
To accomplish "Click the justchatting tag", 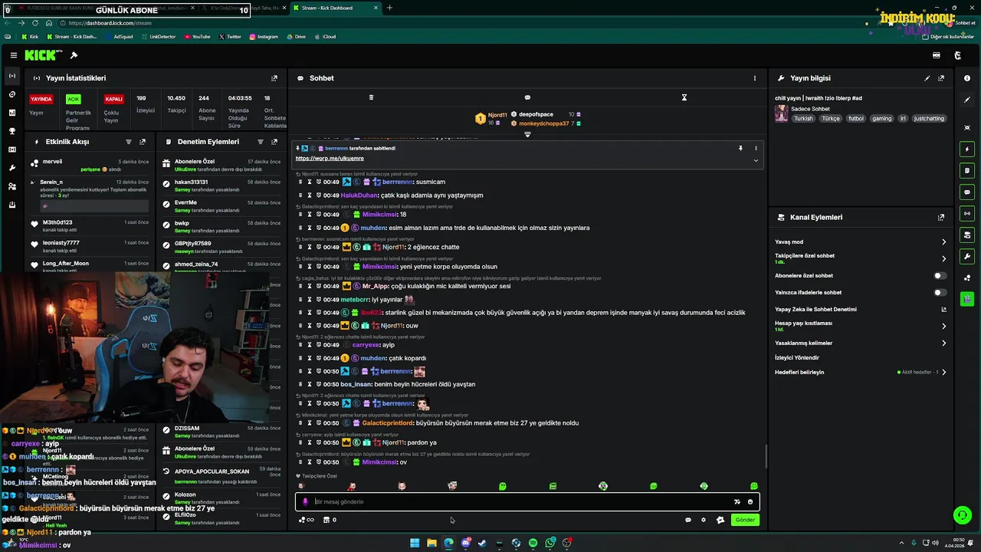I will (x=929, y=119).
